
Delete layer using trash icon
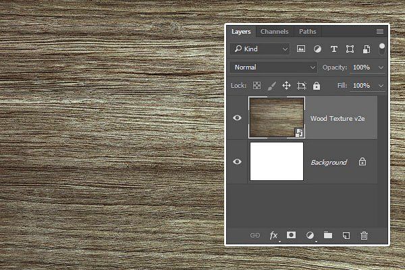point(364,235)
